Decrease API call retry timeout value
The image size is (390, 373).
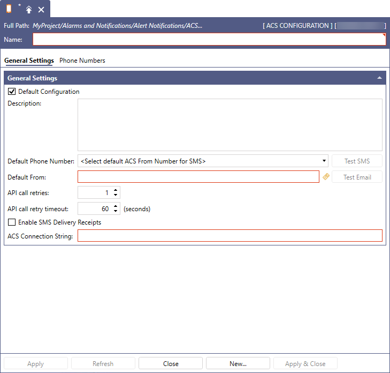[116, 212]
